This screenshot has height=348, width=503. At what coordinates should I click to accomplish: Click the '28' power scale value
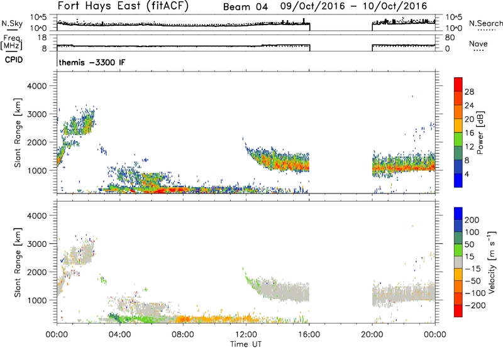pyautogui.click(x=469, y=92)
